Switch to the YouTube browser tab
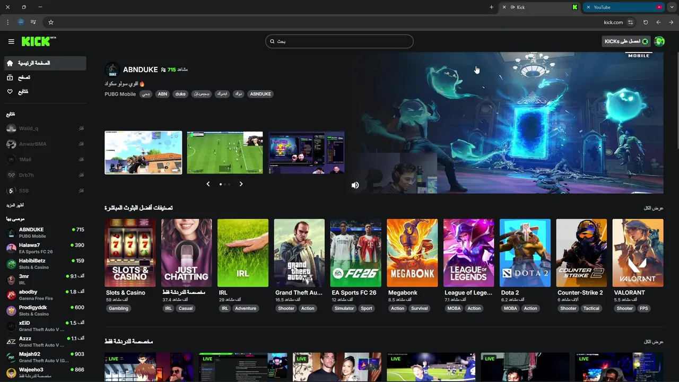 pos(624,7)
